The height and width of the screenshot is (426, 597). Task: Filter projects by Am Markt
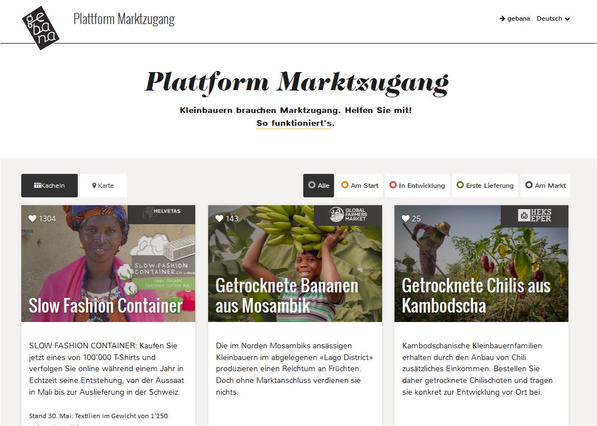coord(545,186)
